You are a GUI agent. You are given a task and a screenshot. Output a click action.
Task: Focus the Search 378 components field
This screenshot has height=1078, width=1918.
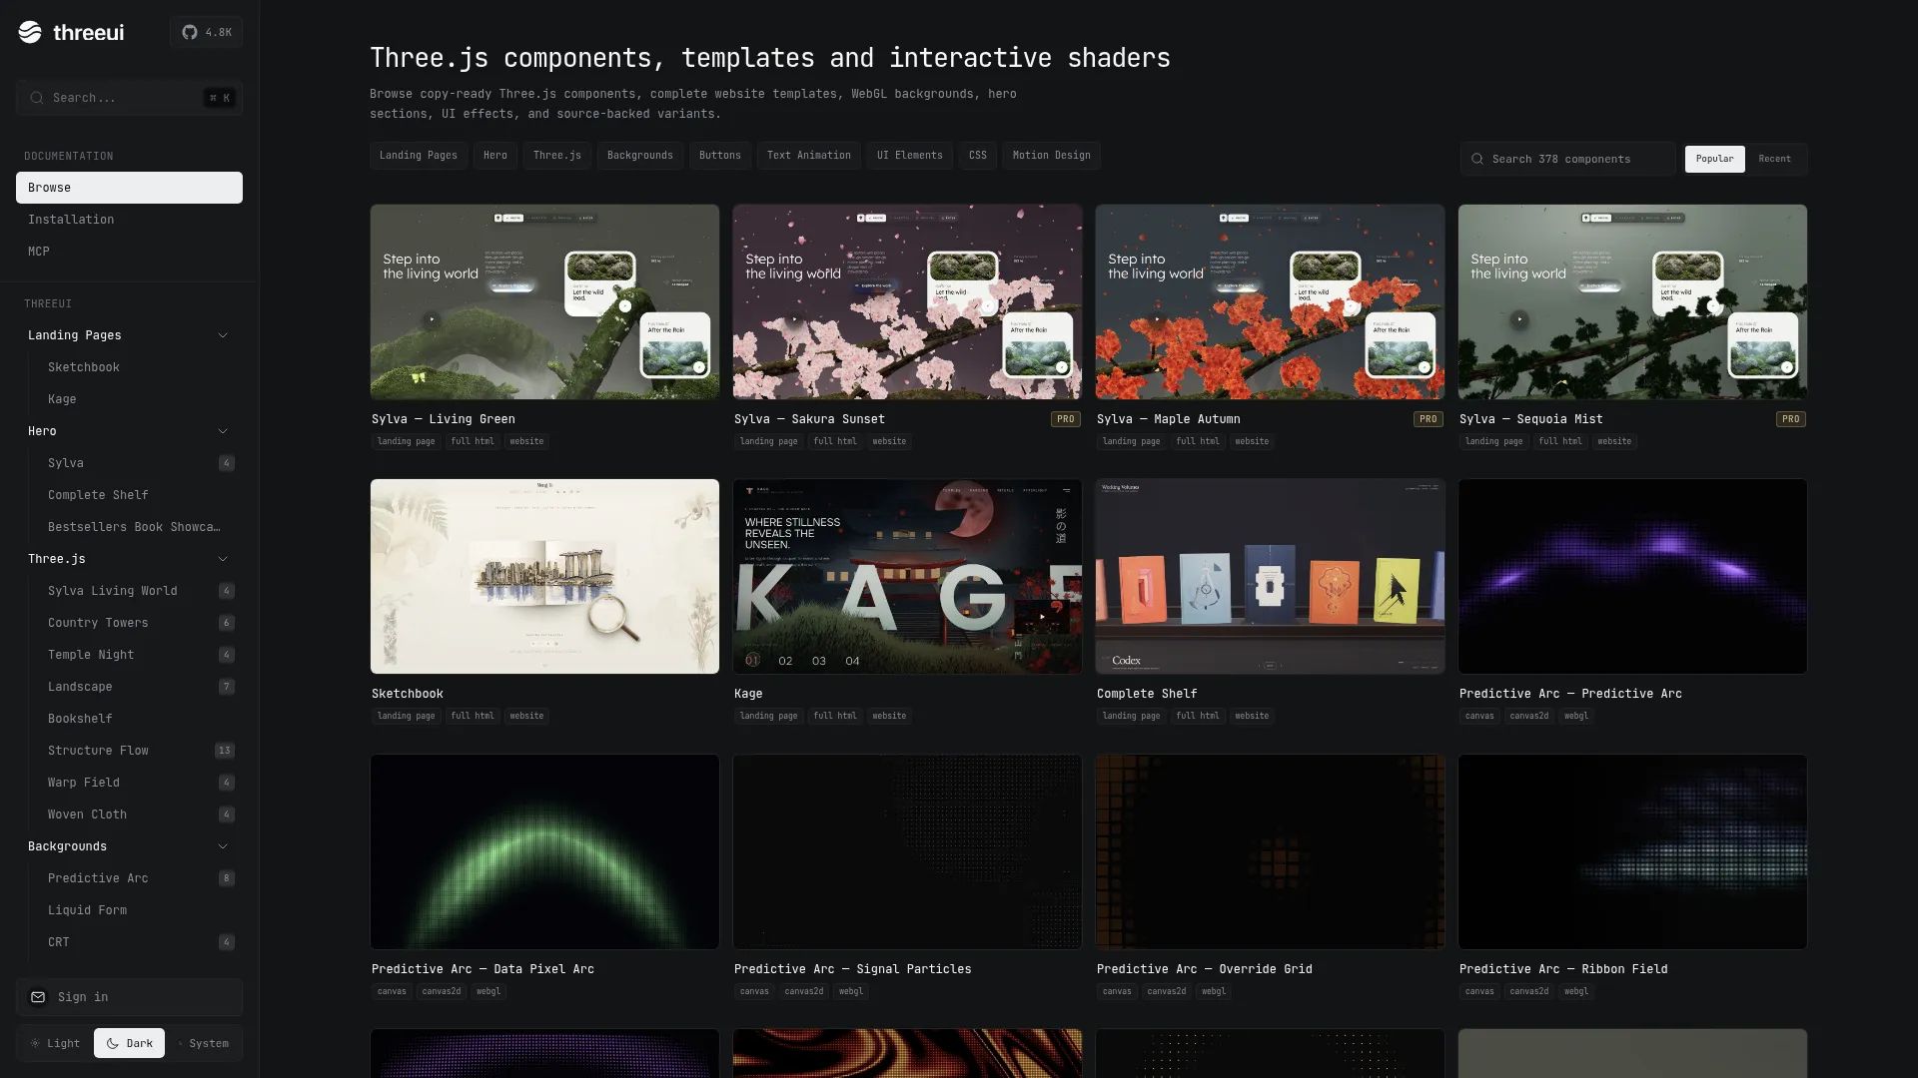[x=1568, y=159]
